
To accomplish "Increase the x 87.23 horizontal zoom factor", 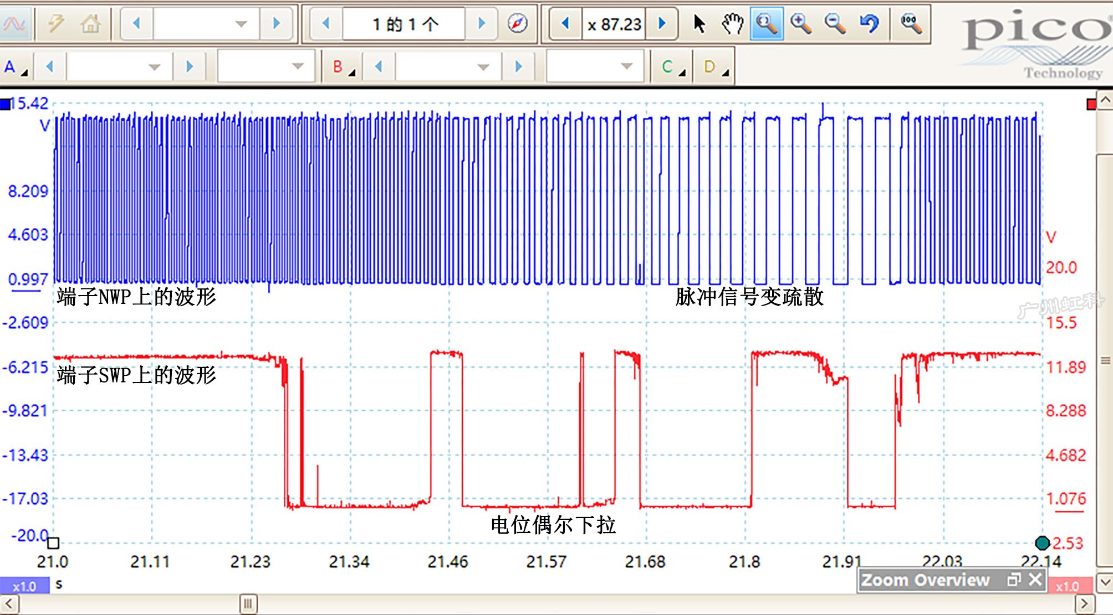I will coord(661,24).
